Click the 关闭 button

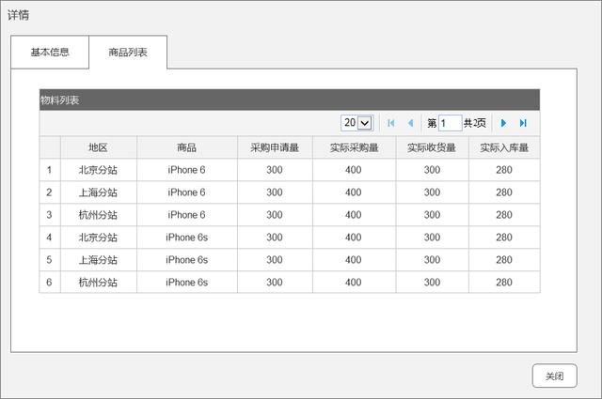(x=554, y=376)
